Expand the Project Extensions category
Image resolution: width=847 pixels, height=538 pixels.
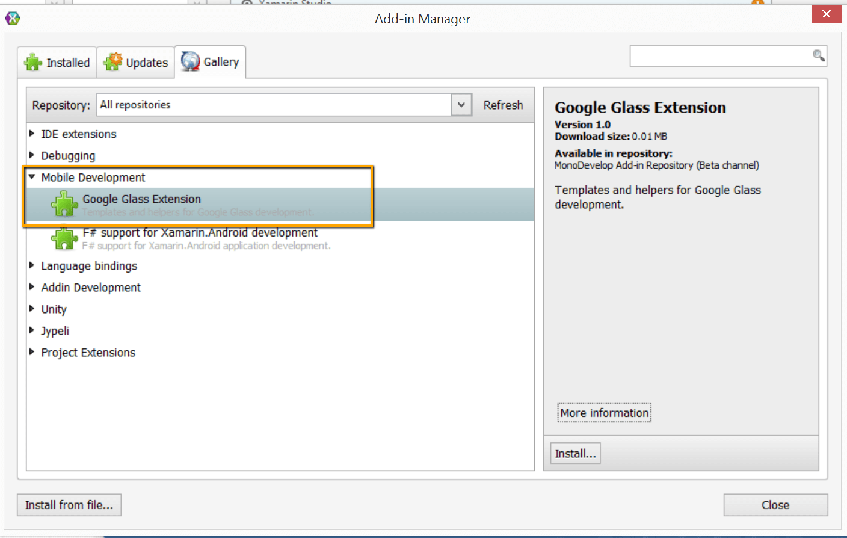click(x=32, y=352)
